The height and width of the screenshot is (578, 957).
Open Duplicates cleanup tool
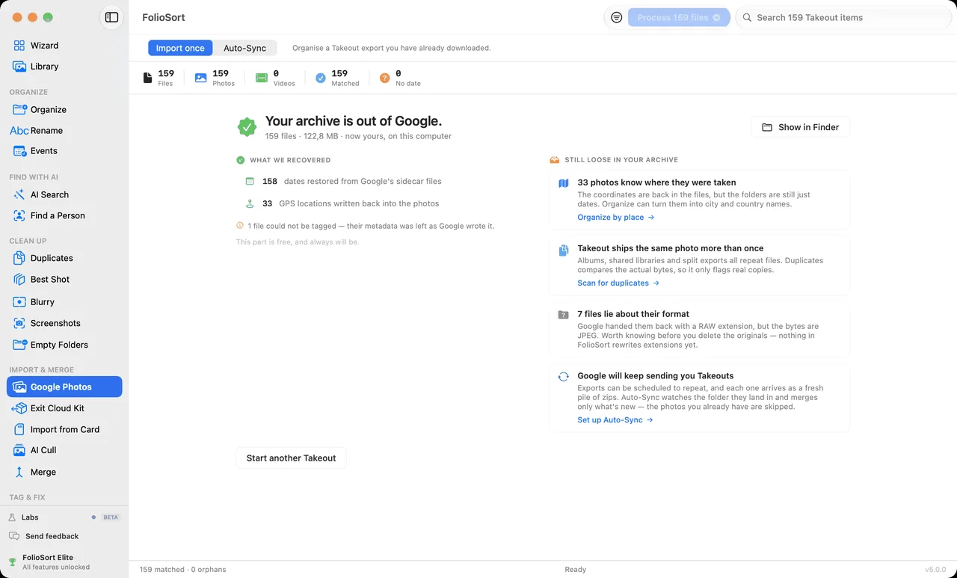pos(64,258)
